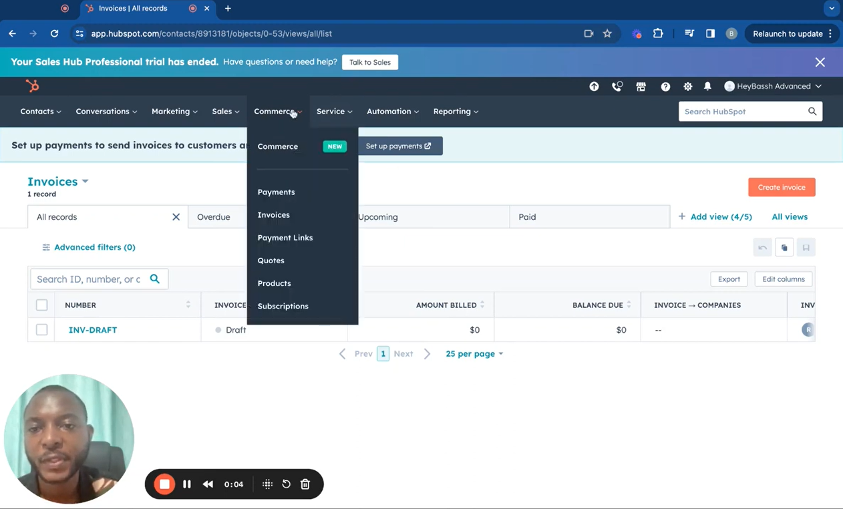Open Advanced filters (0)
843x509 pixels.
(89, 248)
